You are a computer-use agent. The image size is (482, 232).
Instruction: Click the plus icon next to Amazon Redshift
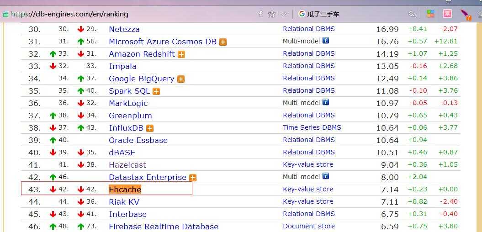point(181,54)
